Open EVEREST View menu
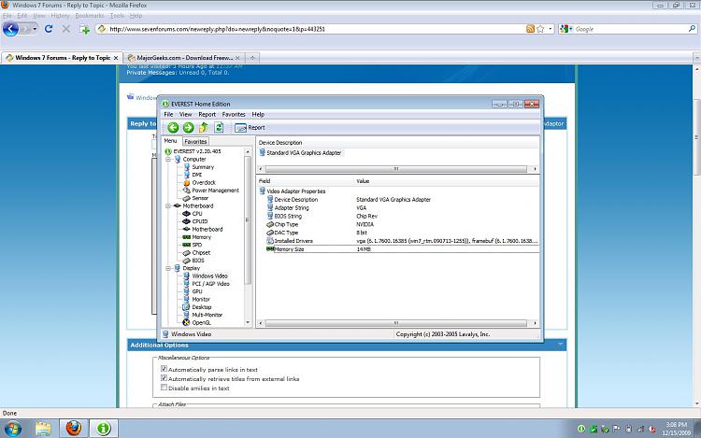Image resolution: width=701 pixels, height=438 pixels. pyautogui.click(x=186, y=114)
